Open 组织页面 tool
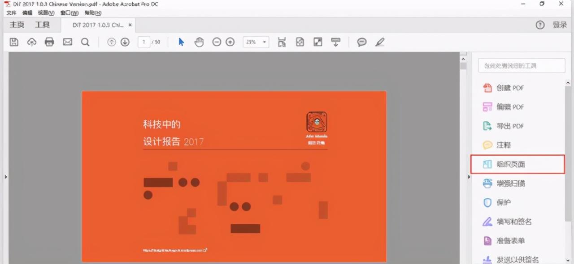Screen dimensions: 574x264 coord(517,164)
